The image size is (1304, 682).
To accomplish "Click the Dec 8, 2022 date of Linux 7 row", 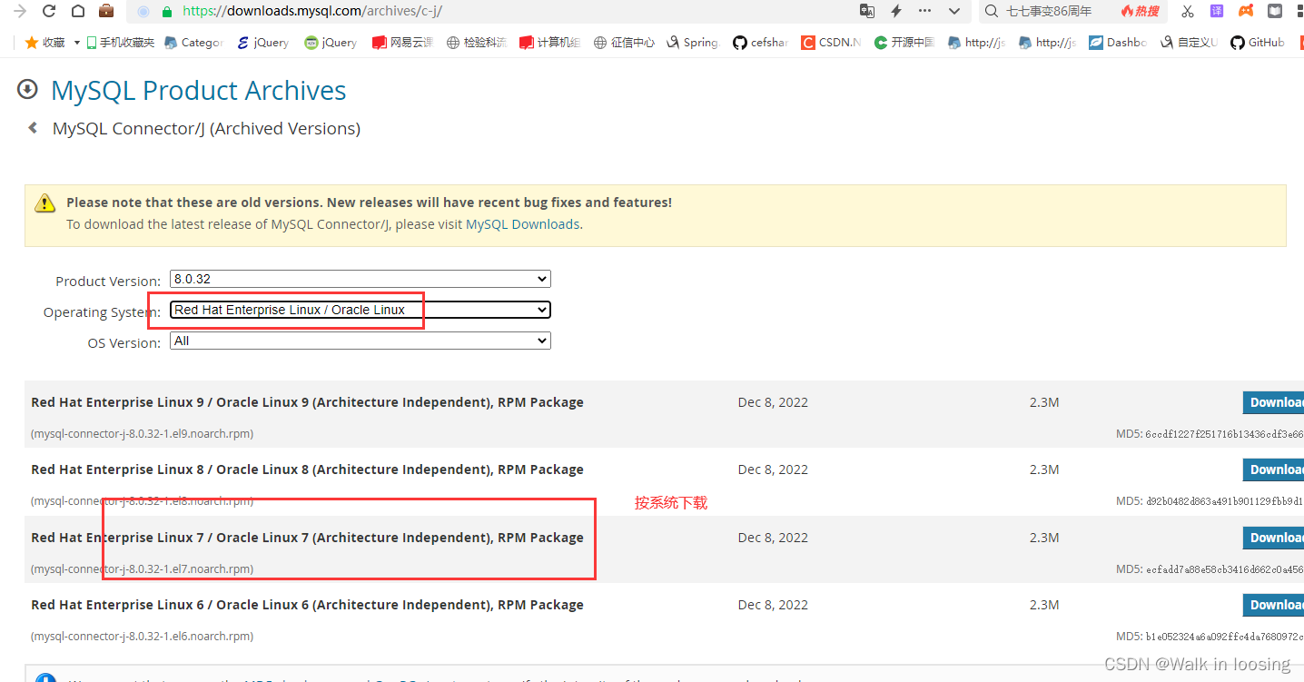I will click(773, 538).
